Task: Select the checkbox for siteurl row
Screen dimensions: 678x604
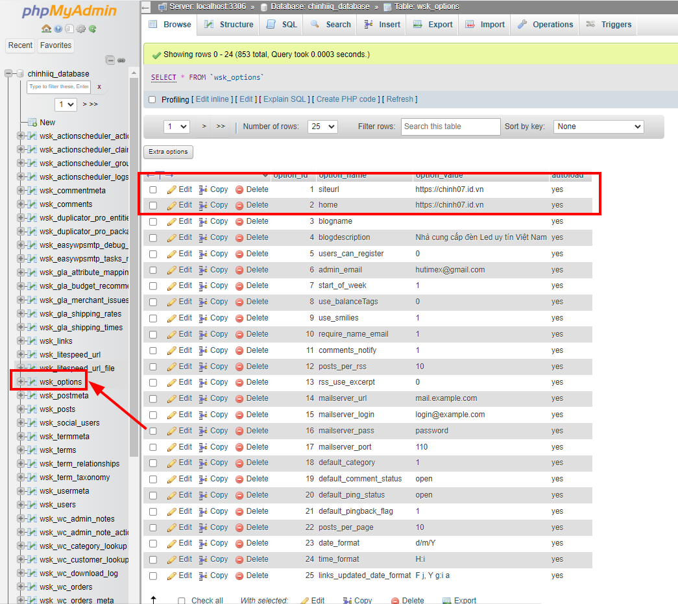Action: coord(153,190)
